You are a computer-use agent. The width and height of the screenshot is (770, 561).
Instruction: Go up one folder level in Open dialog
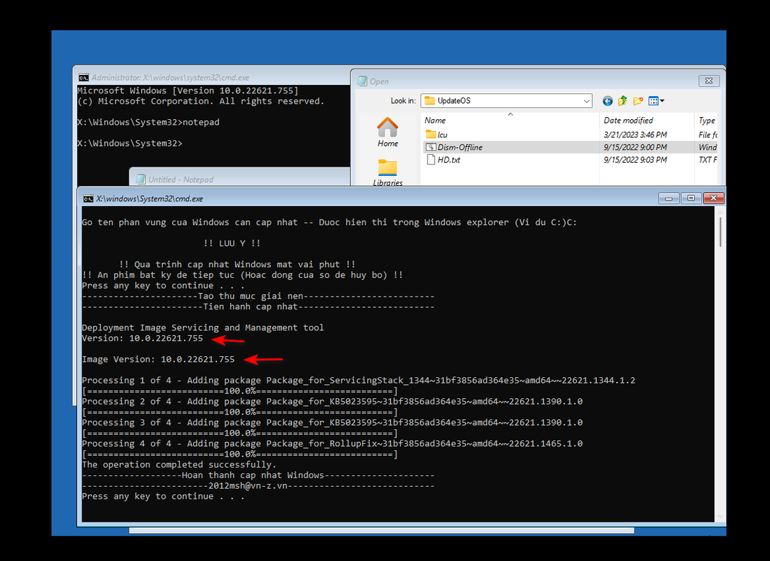click(623, 101)
